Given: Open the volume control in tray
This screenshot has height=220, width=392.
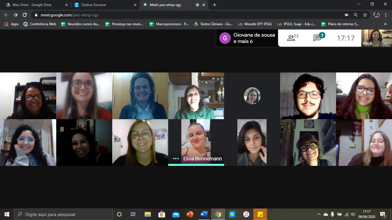Looking at the screenshot, I should coord(353,214).
